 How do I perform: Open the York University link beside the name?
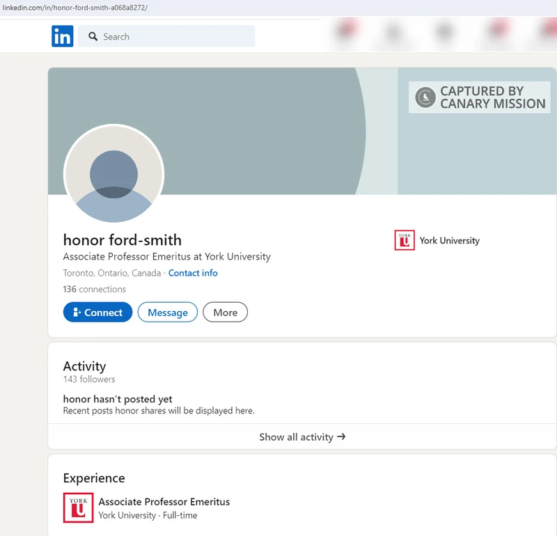pyautogui.click(x=449, y=241)
